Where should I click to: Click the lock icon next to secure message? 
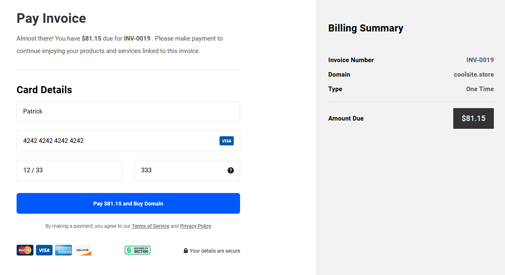[185, 250]
